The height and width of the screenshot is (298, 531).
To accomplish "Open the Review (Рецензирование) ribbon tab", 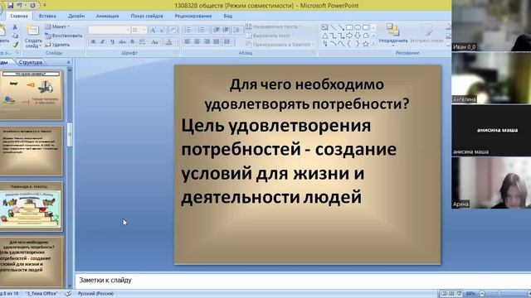I will click(x=193, y=16).
